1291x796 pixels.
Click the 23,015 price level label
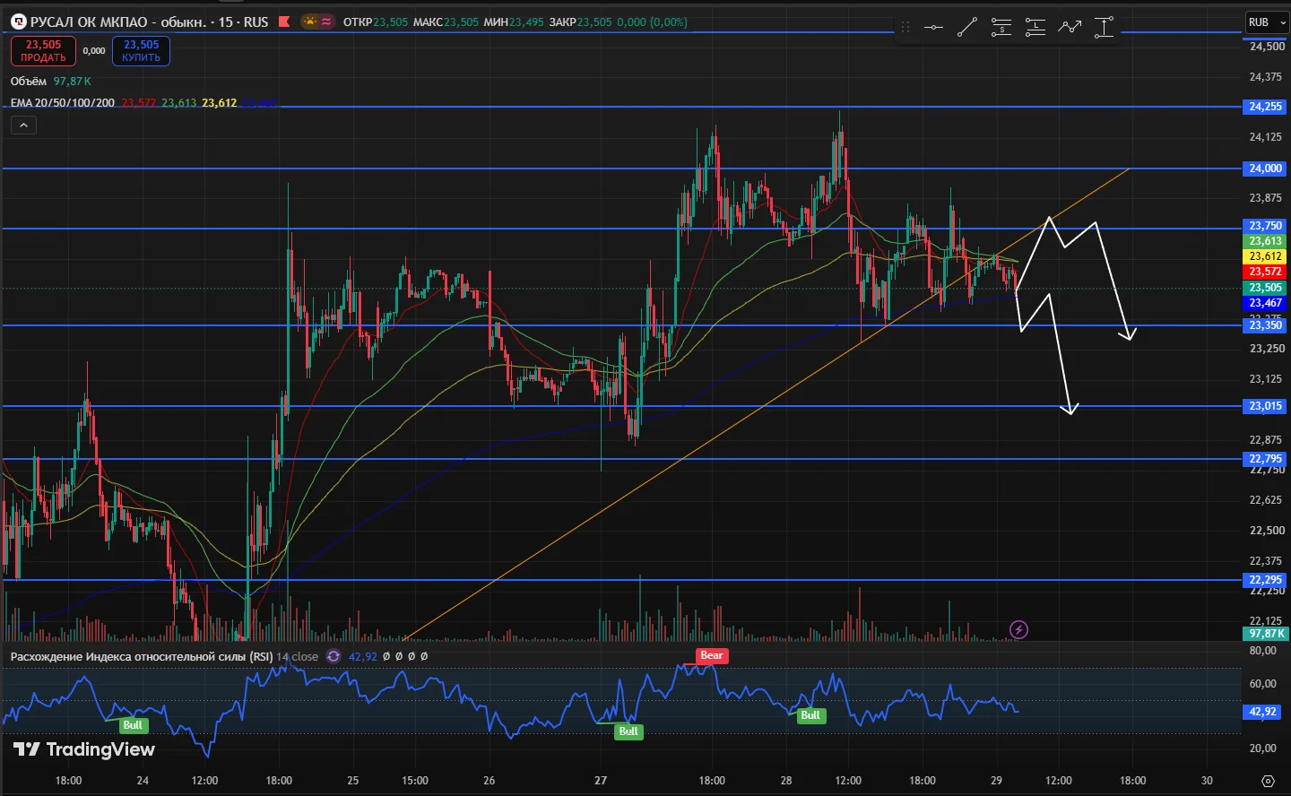tap(1266, 406)
